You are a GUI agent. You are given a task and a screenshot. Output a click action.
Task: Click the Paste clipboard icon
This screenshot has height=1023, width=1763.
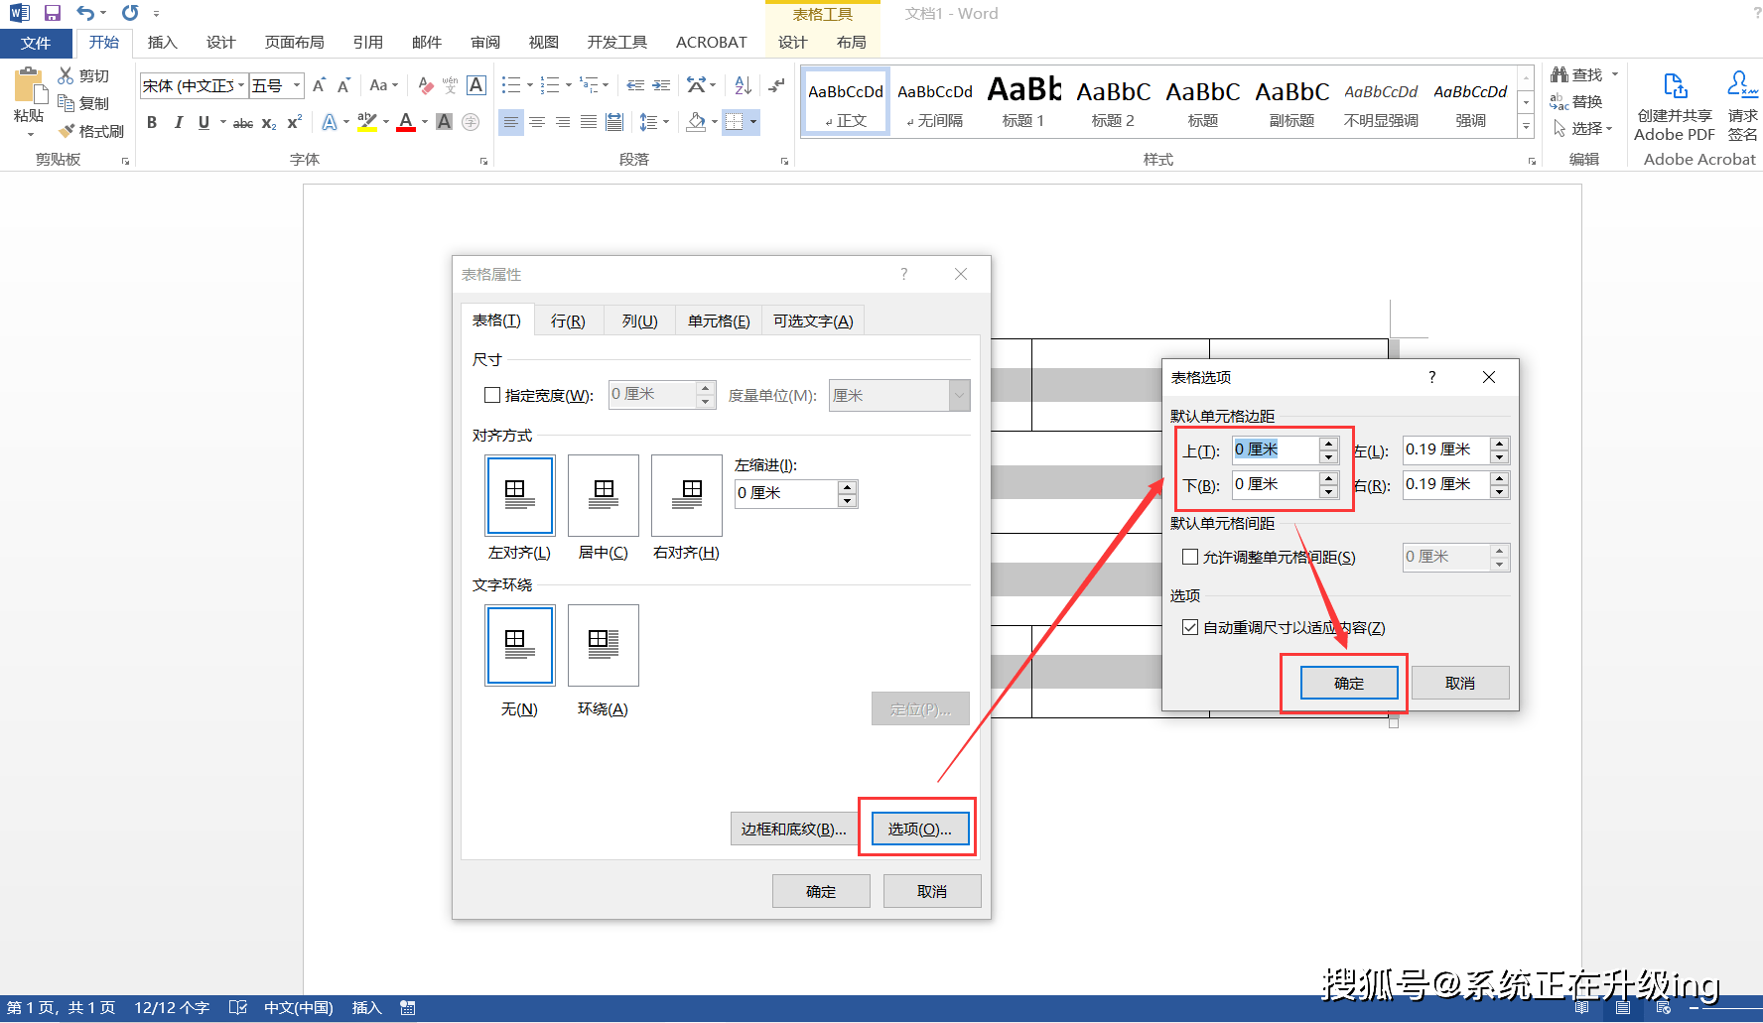pos(29,85)
